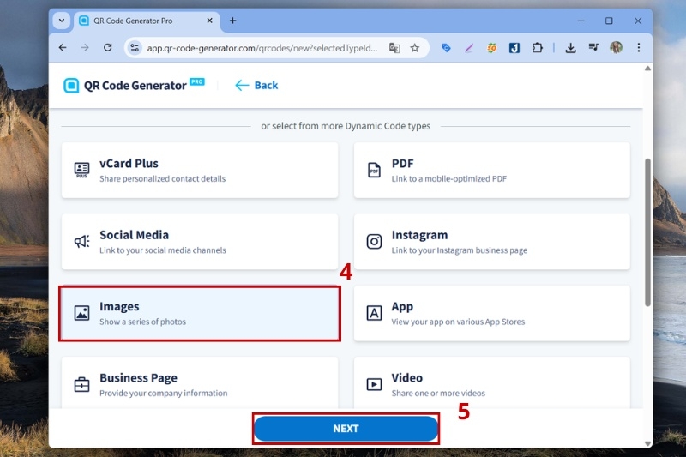Click the Images picture icon

[x=81, y=313]
